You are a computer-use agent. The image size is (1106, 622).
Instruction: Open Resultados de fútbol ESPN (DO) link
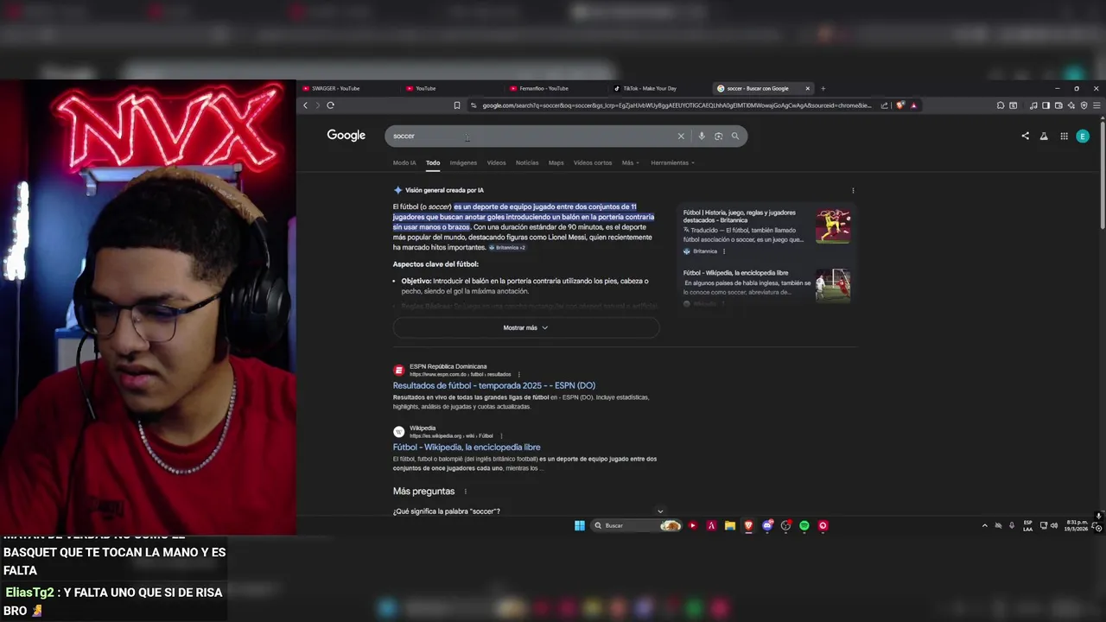494,385
